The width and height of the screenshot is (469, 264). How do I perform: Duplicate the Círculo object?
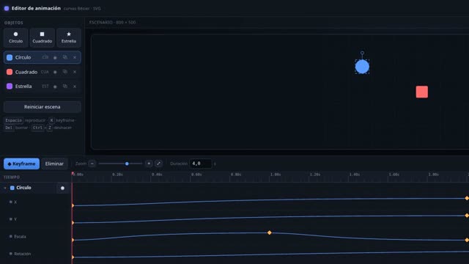pos(65,57)
